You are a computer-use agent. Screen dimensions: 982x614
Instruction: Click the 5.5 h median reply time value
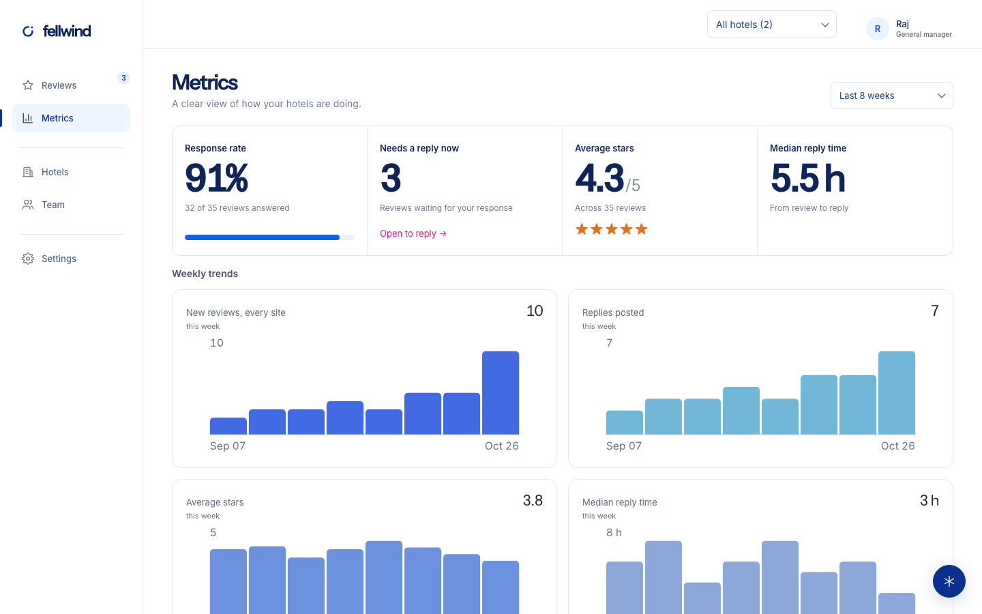click(808, 179)
